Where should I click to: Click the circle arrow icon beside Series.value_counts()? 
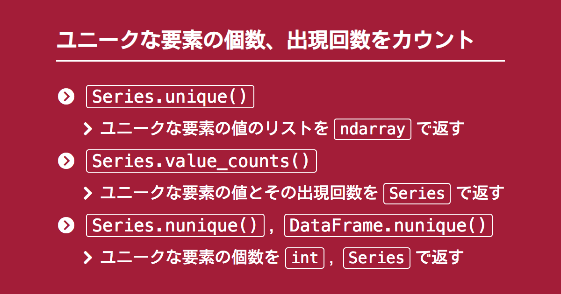tap(66, 161)
